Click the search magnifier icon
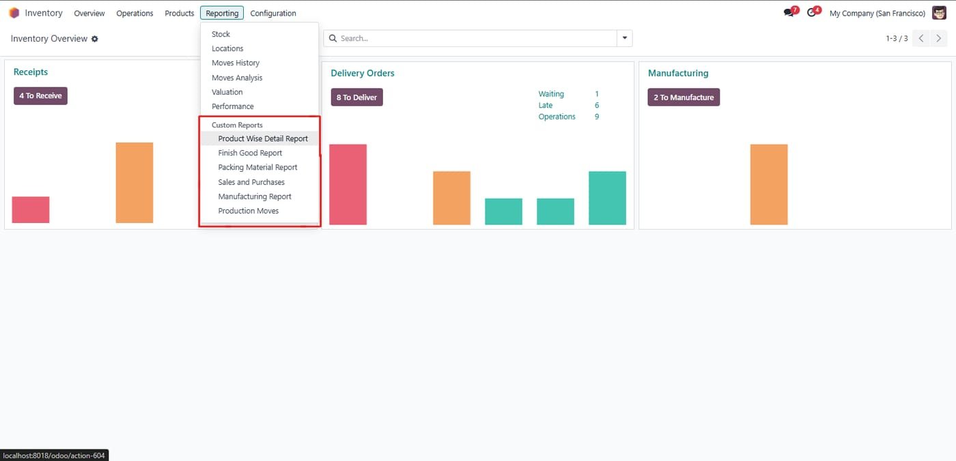This screenshot has width=956, height=461. 333,39
